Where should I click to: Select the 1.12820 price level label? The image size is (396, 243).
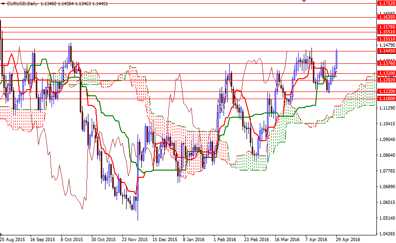coord(386,80)
